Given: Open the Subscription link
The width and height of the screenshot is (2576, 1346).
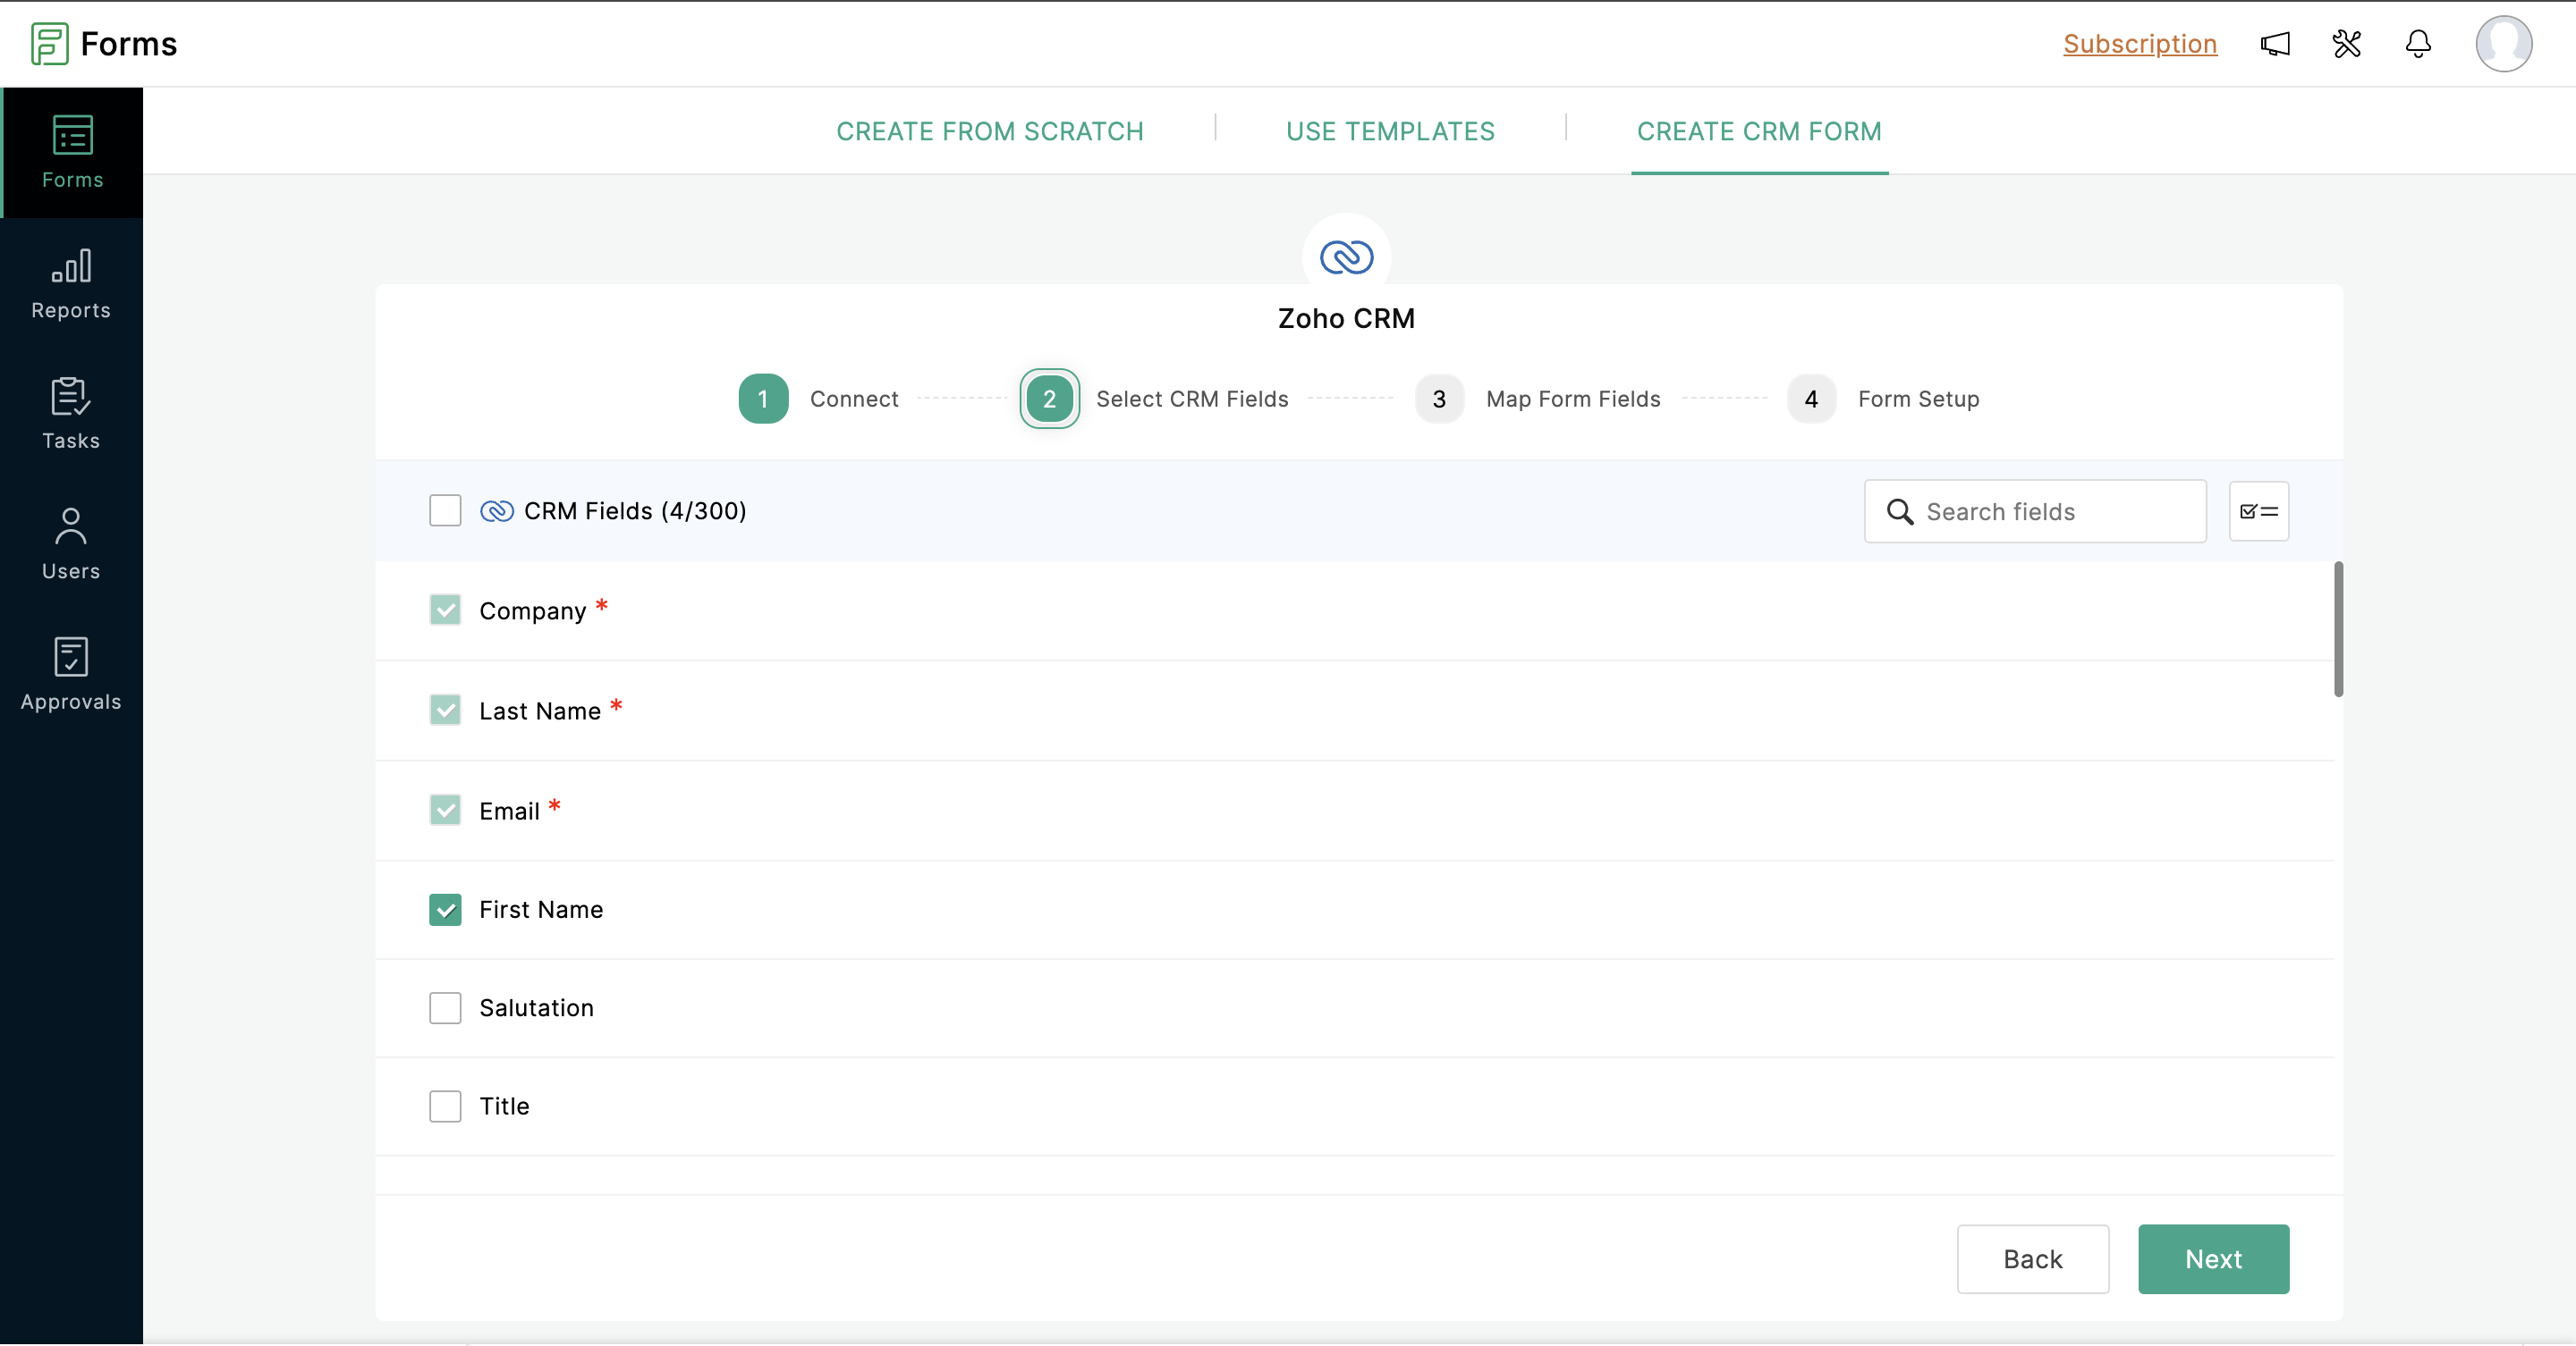Looking at the screenshot, I should tap(2139, 44).
